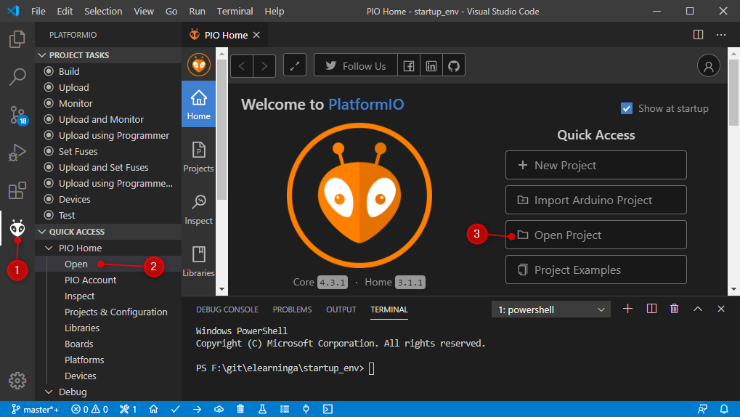Image resolution: width=740 pixels, height=417 pixels.
Task: Open the Extensions view
Action: click(x=17, y=190)
